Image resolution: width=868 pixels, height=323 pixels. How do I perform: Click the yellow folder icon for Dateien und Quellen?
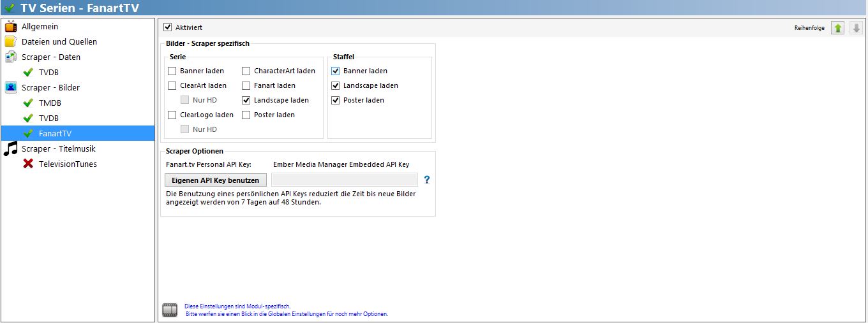coord(10,42)
